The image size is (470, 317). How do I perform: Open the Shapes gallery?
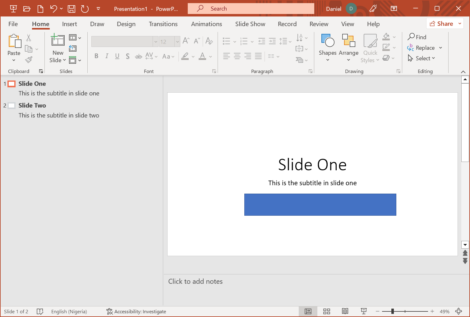[327, 47]
